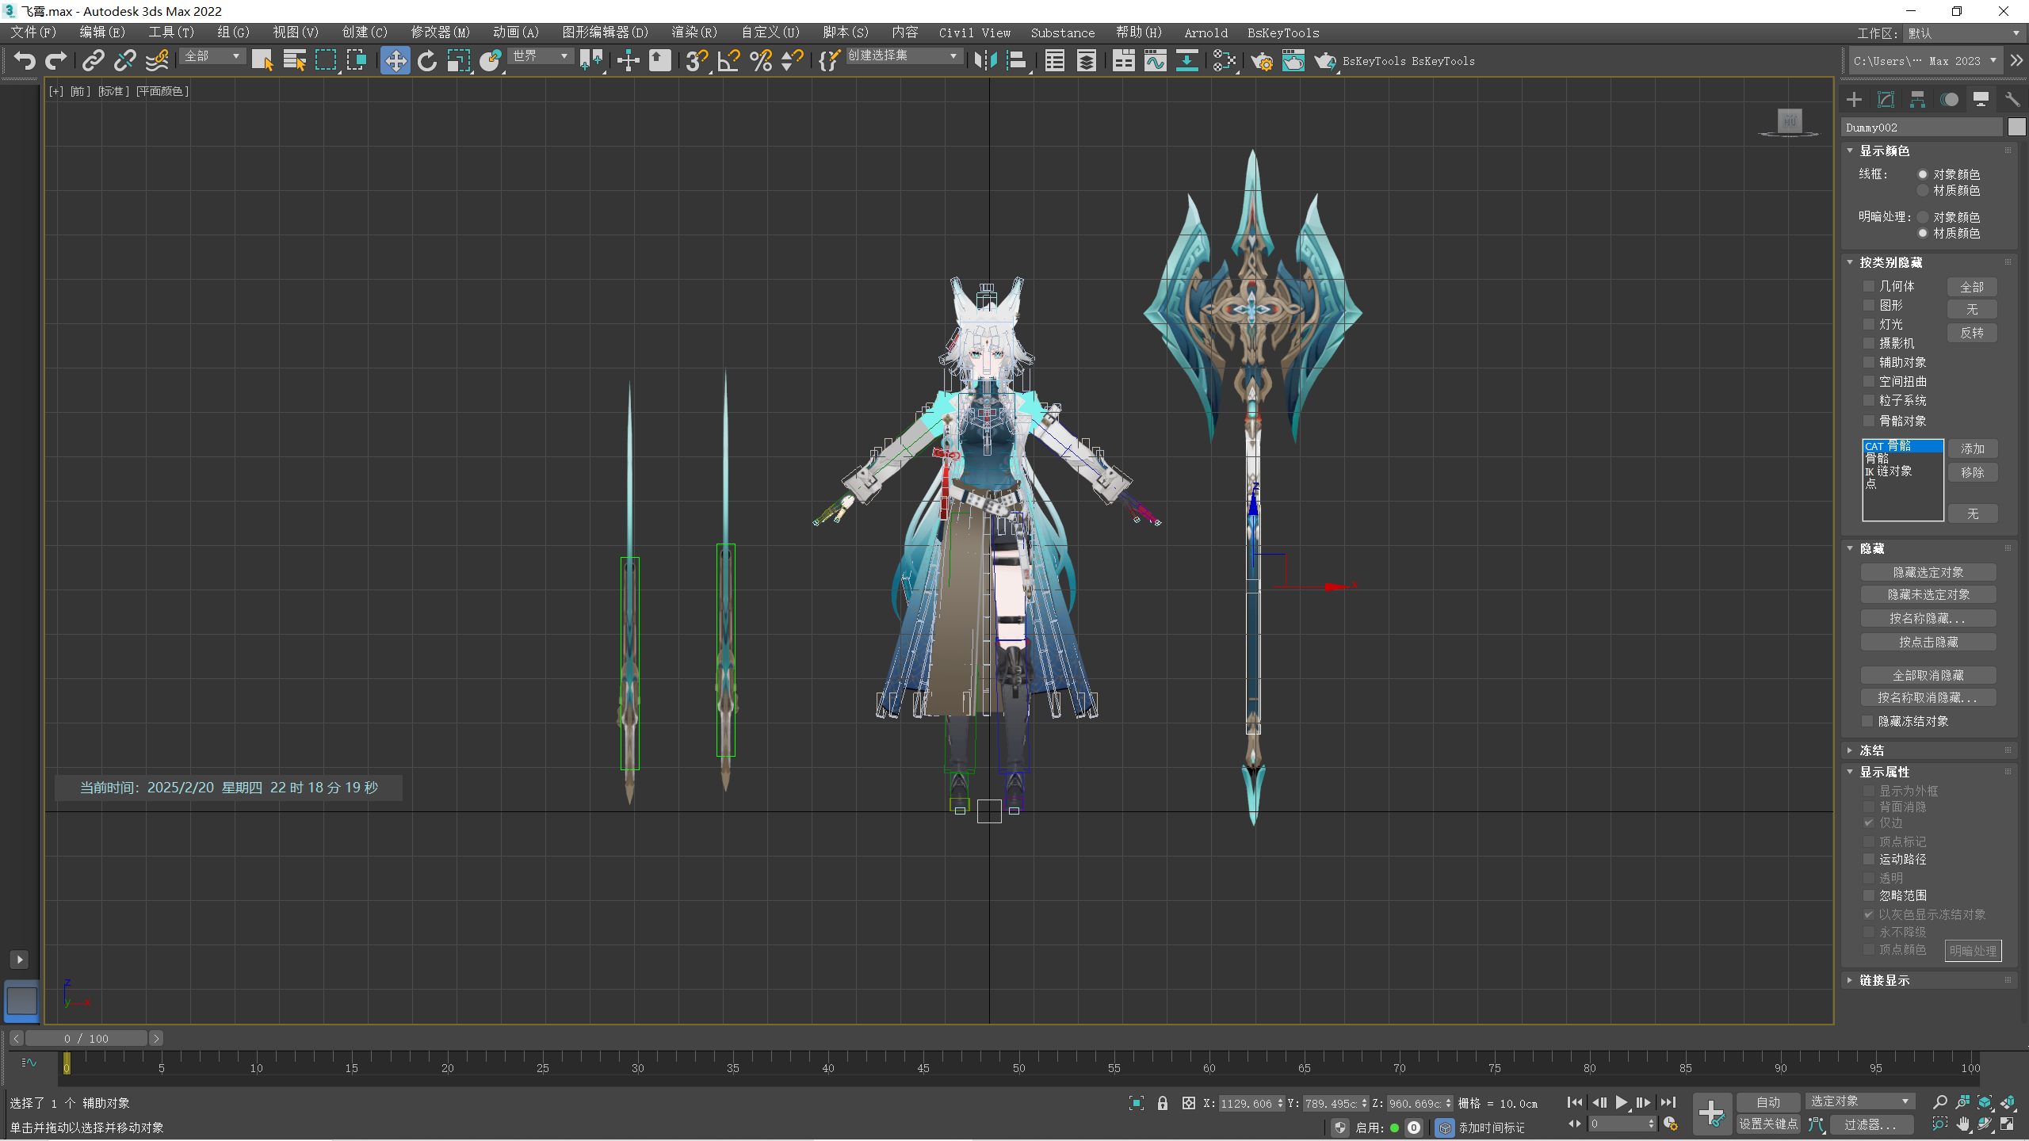2029x1141 pixels.
Task: Open the 动画(A) menu
Action: tap(516, 32)
